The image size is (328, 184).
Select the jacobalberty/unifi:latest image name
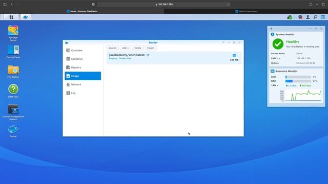pos(127,55)
